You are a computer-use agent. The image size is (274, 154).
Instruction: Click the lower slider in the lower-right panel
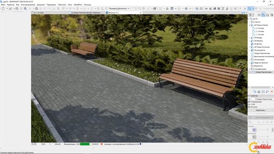263,137
